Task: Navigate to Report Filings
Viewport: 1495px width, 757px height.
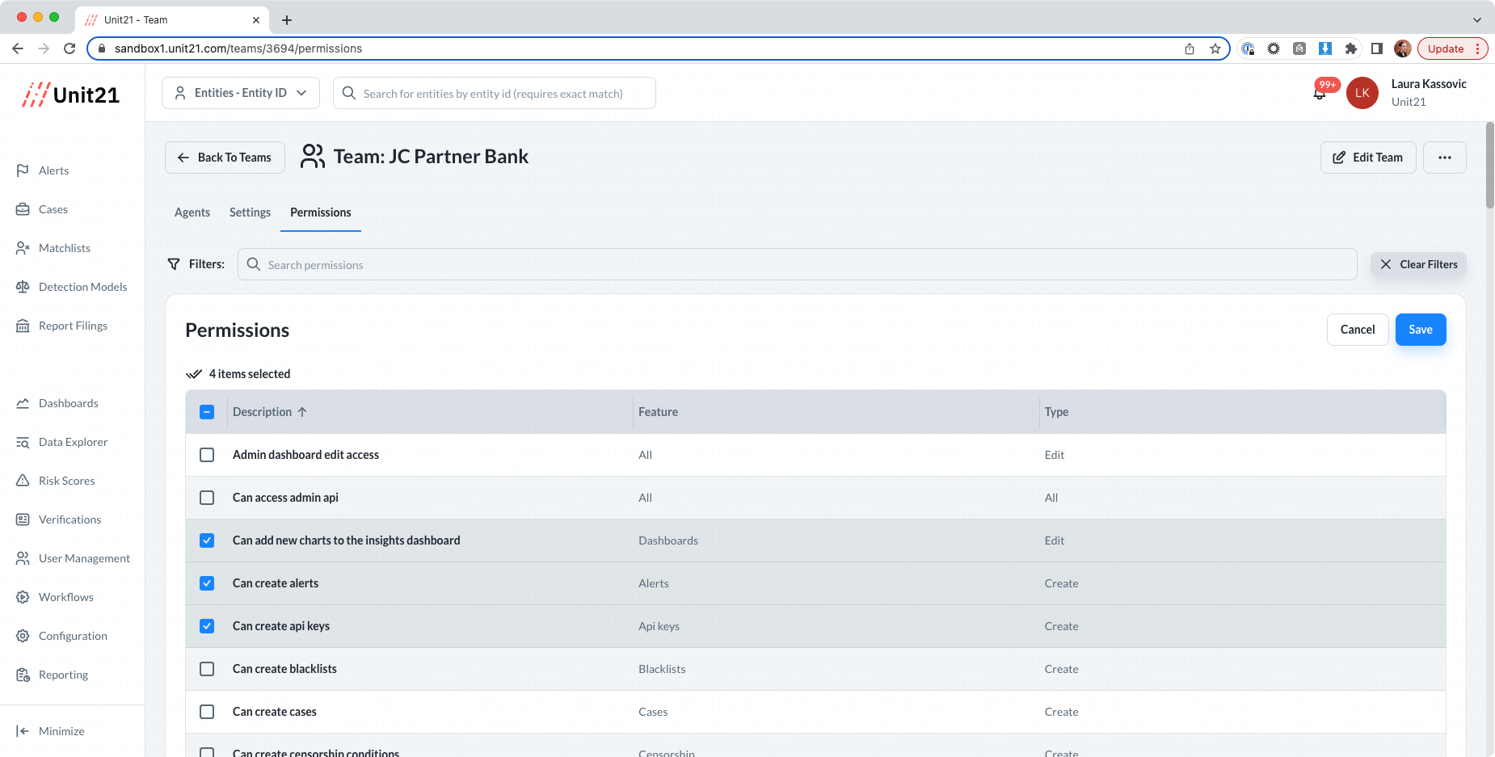Action: click(73, 326)
